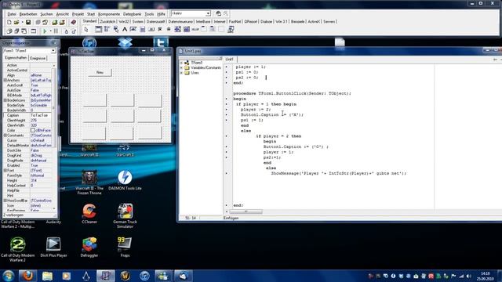Select the Unit1 editor tab
This screenshot has width=502, height=282.
point(230,60)
